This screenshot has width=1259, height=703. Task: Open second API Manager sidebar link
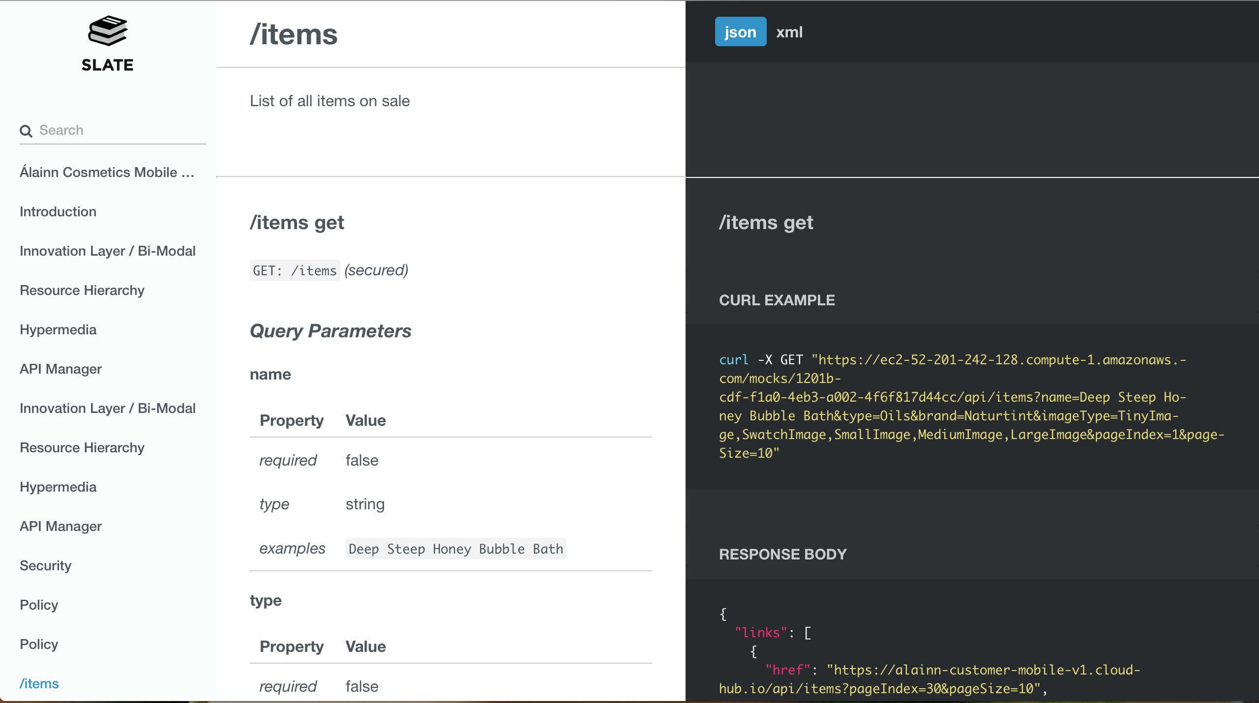[60, 526]
